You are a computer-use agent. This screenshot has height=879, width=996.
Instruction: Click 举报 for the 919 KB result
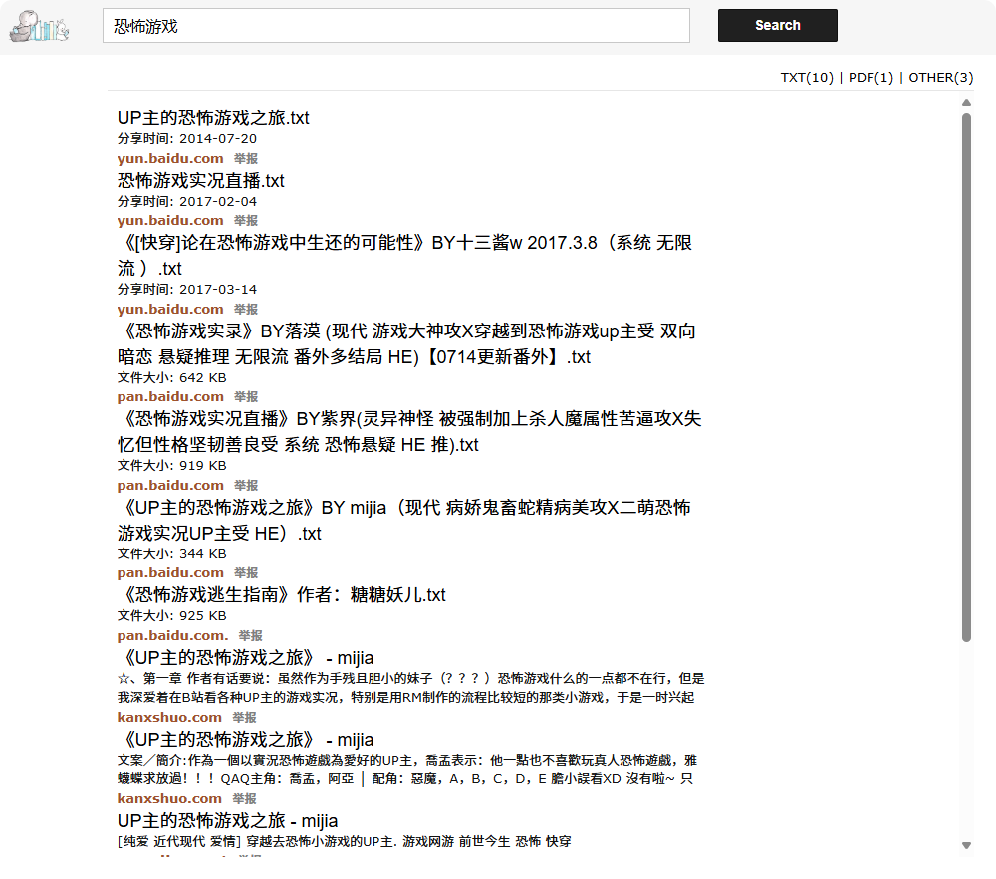coord(246,485)
